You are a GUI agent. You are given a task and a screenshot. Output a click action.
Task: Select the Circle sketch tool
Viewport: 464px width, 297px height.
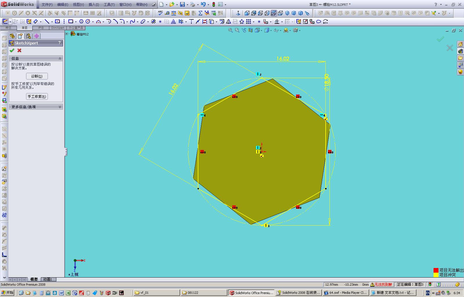pos(88,21)
